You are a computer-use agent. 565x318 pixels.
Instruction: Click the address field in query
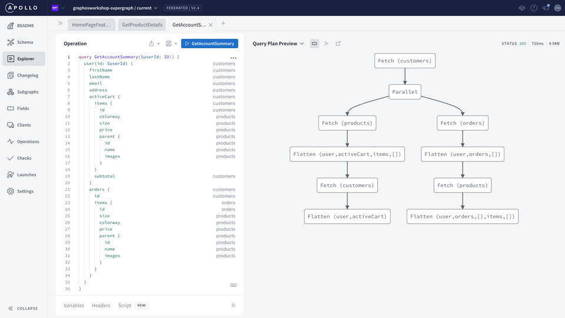coord(98,90)
